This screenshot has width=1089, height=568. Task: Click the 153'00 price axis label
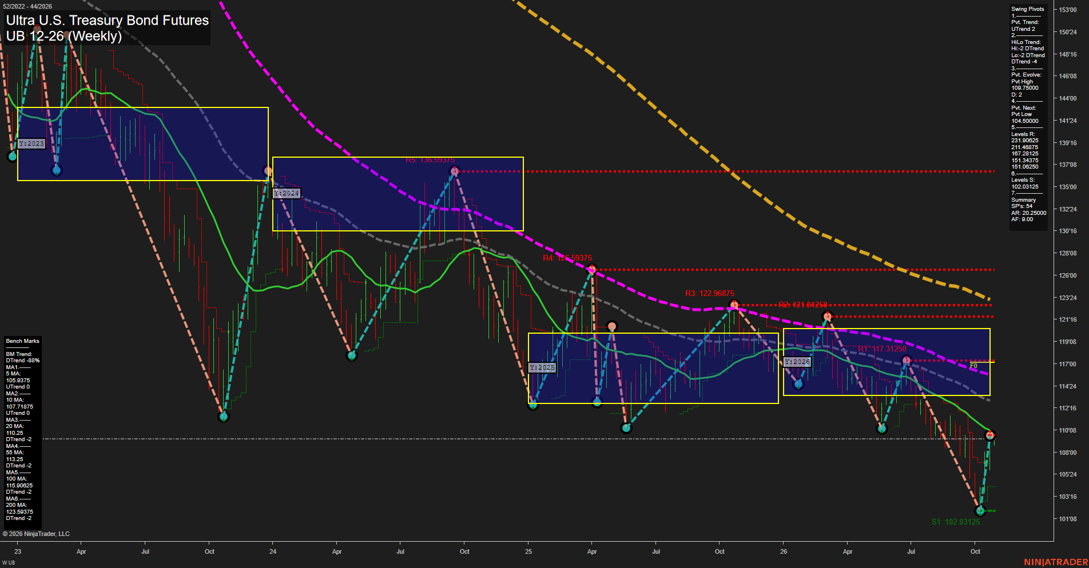click(x=1067, y=10)
